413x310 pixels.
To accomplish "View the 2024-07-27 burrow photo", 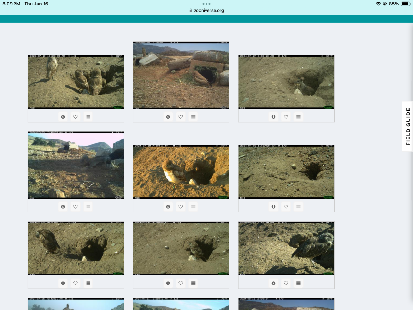I will click(x=286, y=82).
